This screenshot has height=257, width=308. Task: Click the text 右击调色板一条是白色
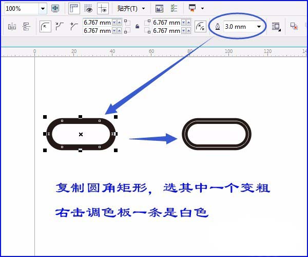tap(131, 212)
